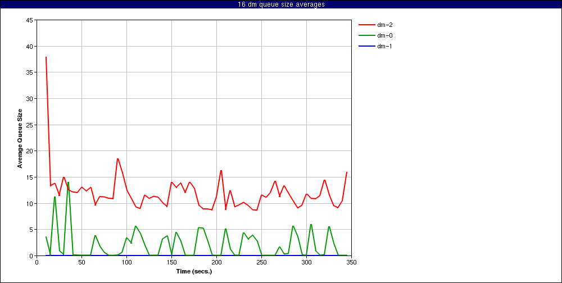Screen dimensions: 562x283
Task: Click the x-axis value 300
Action: (x=306, y=262)
